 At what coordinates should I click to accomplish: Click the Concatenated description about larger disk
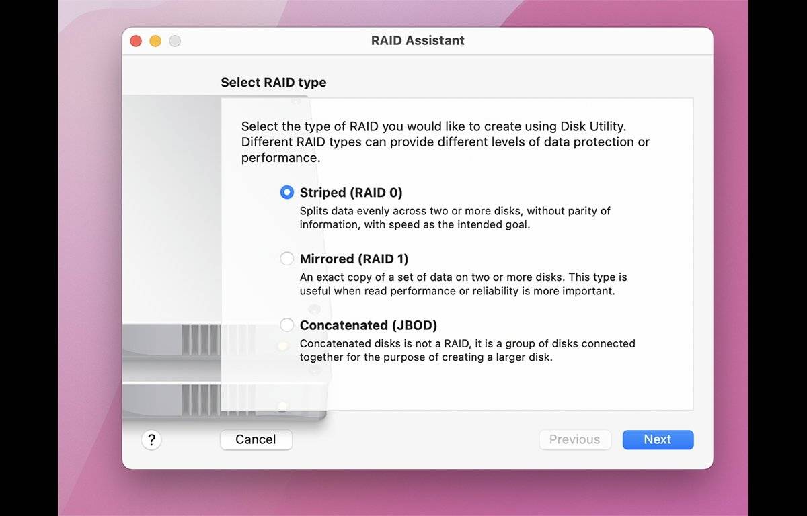pyautogui.click(x=467, y=350)
